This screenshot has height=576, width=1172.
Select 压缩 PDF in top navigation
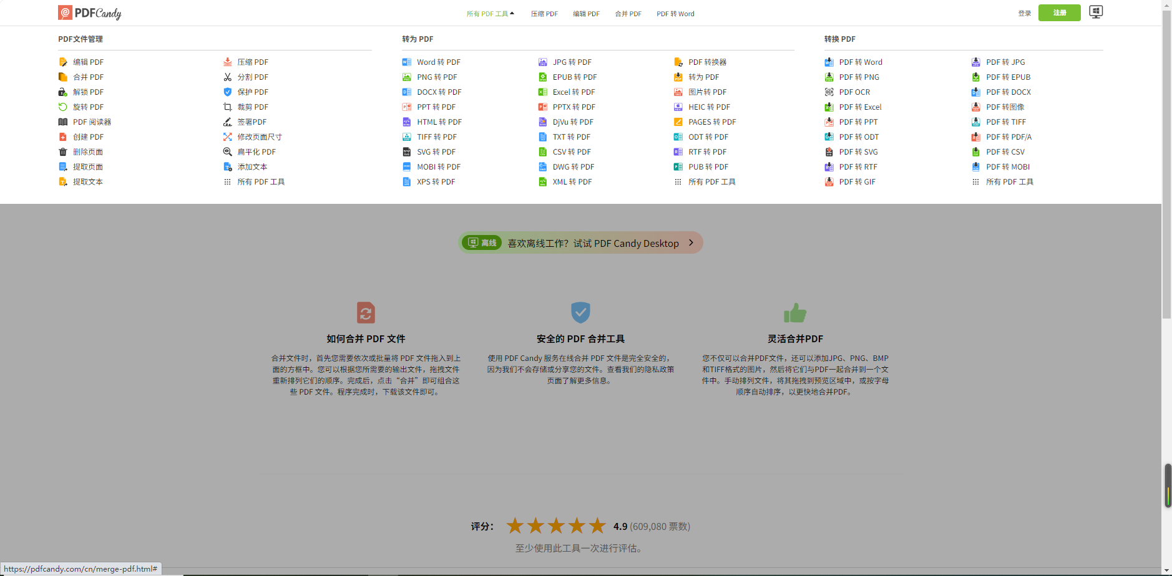pyautogui.click(x=544, y=14)
